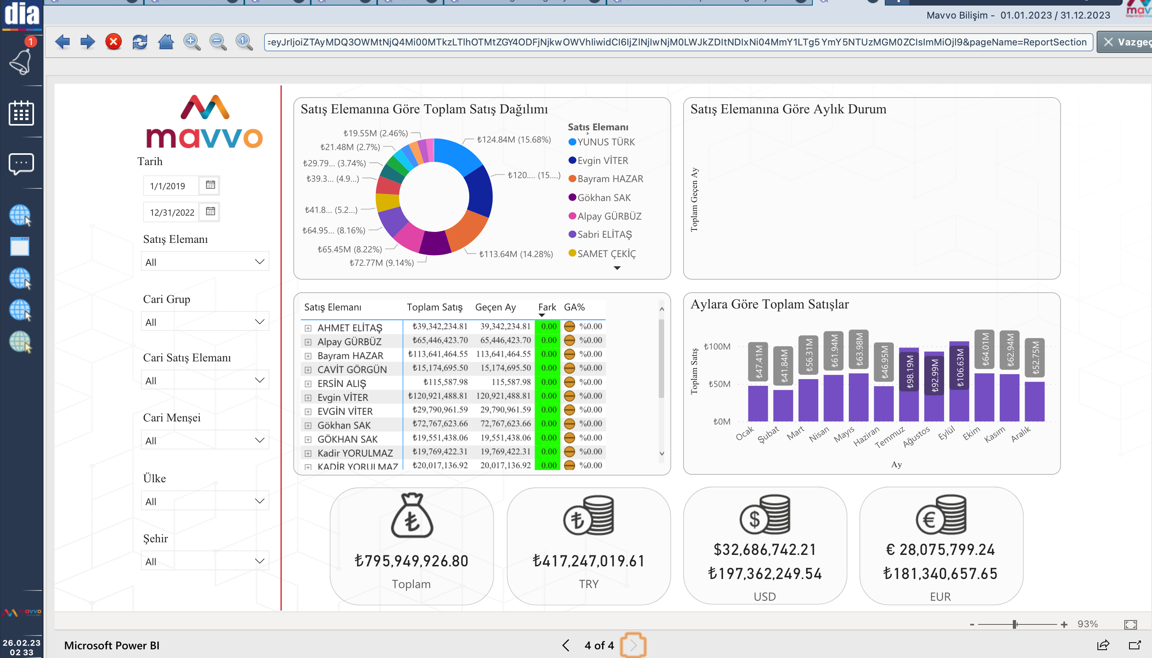Go forward with the blue right arrow
This screenshot has height=658, width=1152.
(87, 42)
